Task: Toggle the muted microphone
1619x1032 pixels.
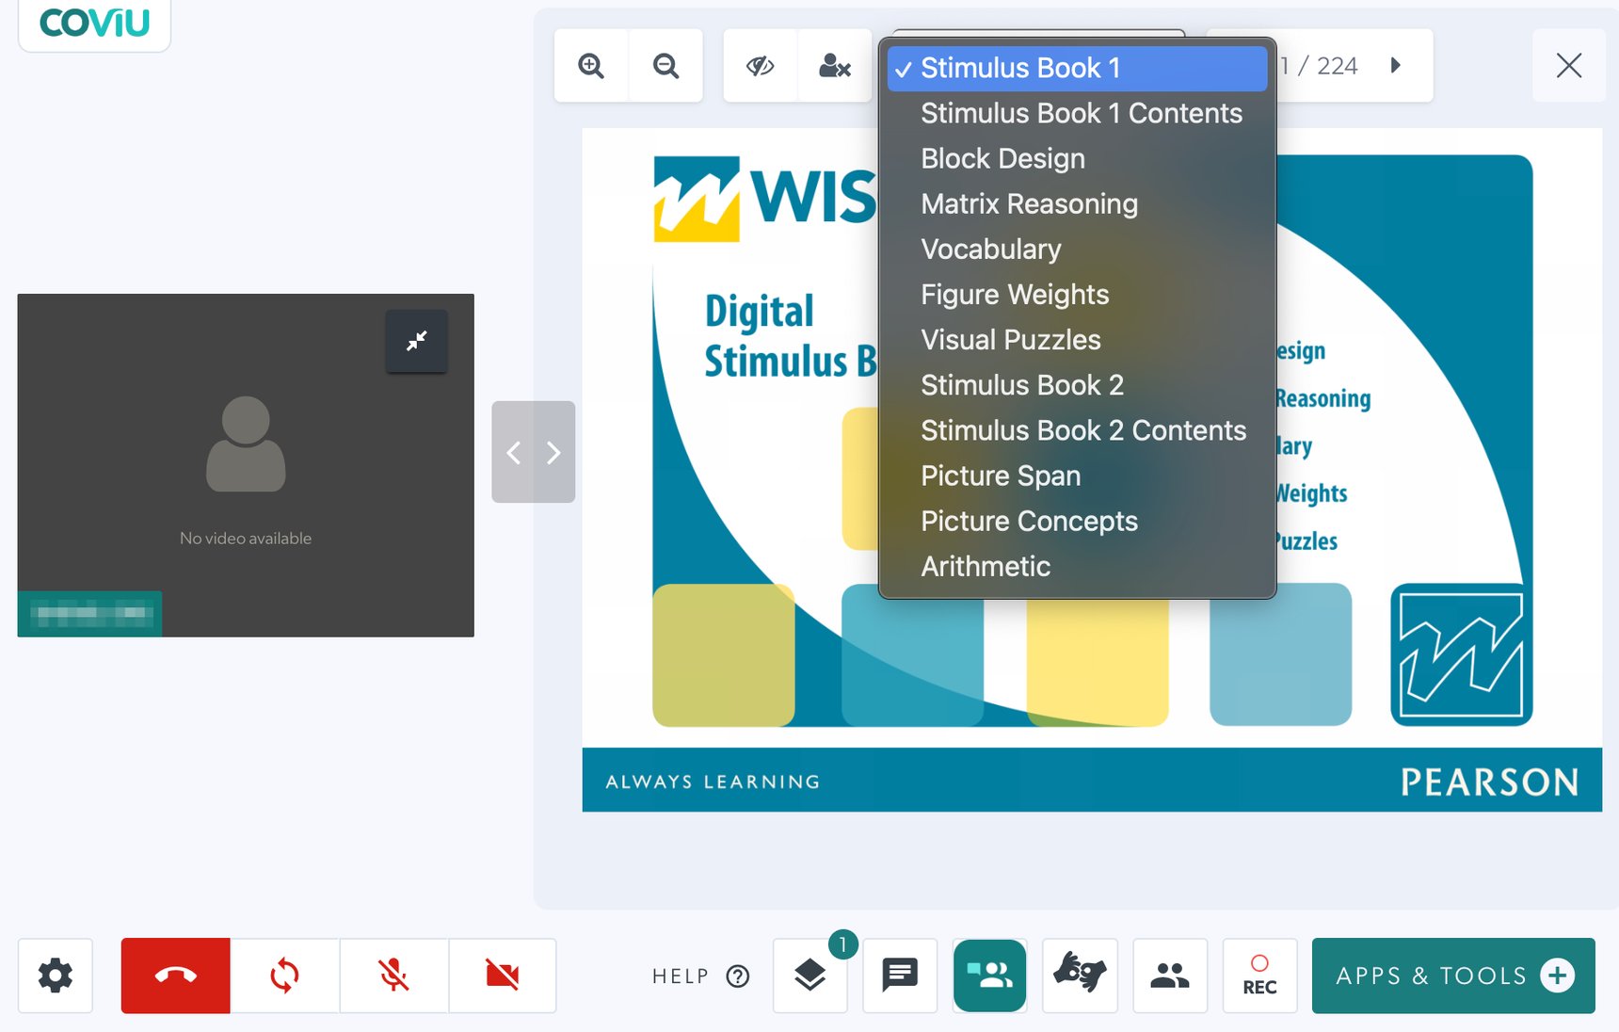Action: [393, 976]
